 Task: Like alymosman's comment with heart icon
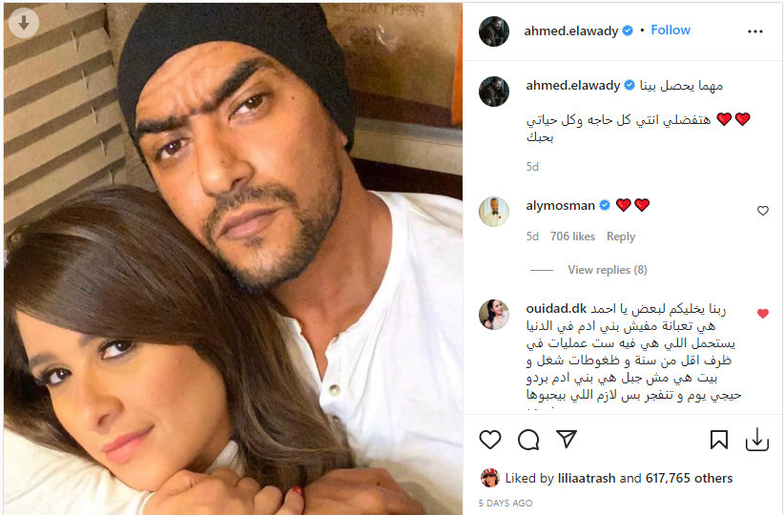762,211
